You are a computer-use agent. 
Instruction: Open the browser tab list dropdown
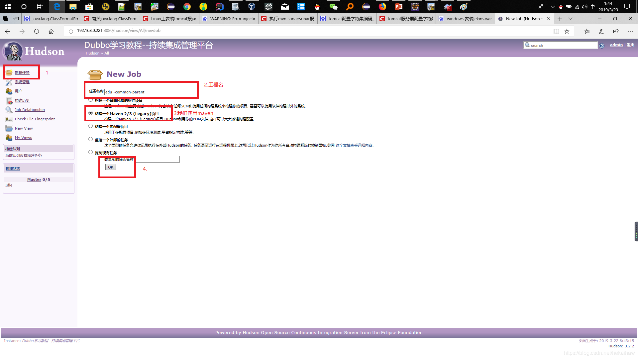click(x=570, y=19)
